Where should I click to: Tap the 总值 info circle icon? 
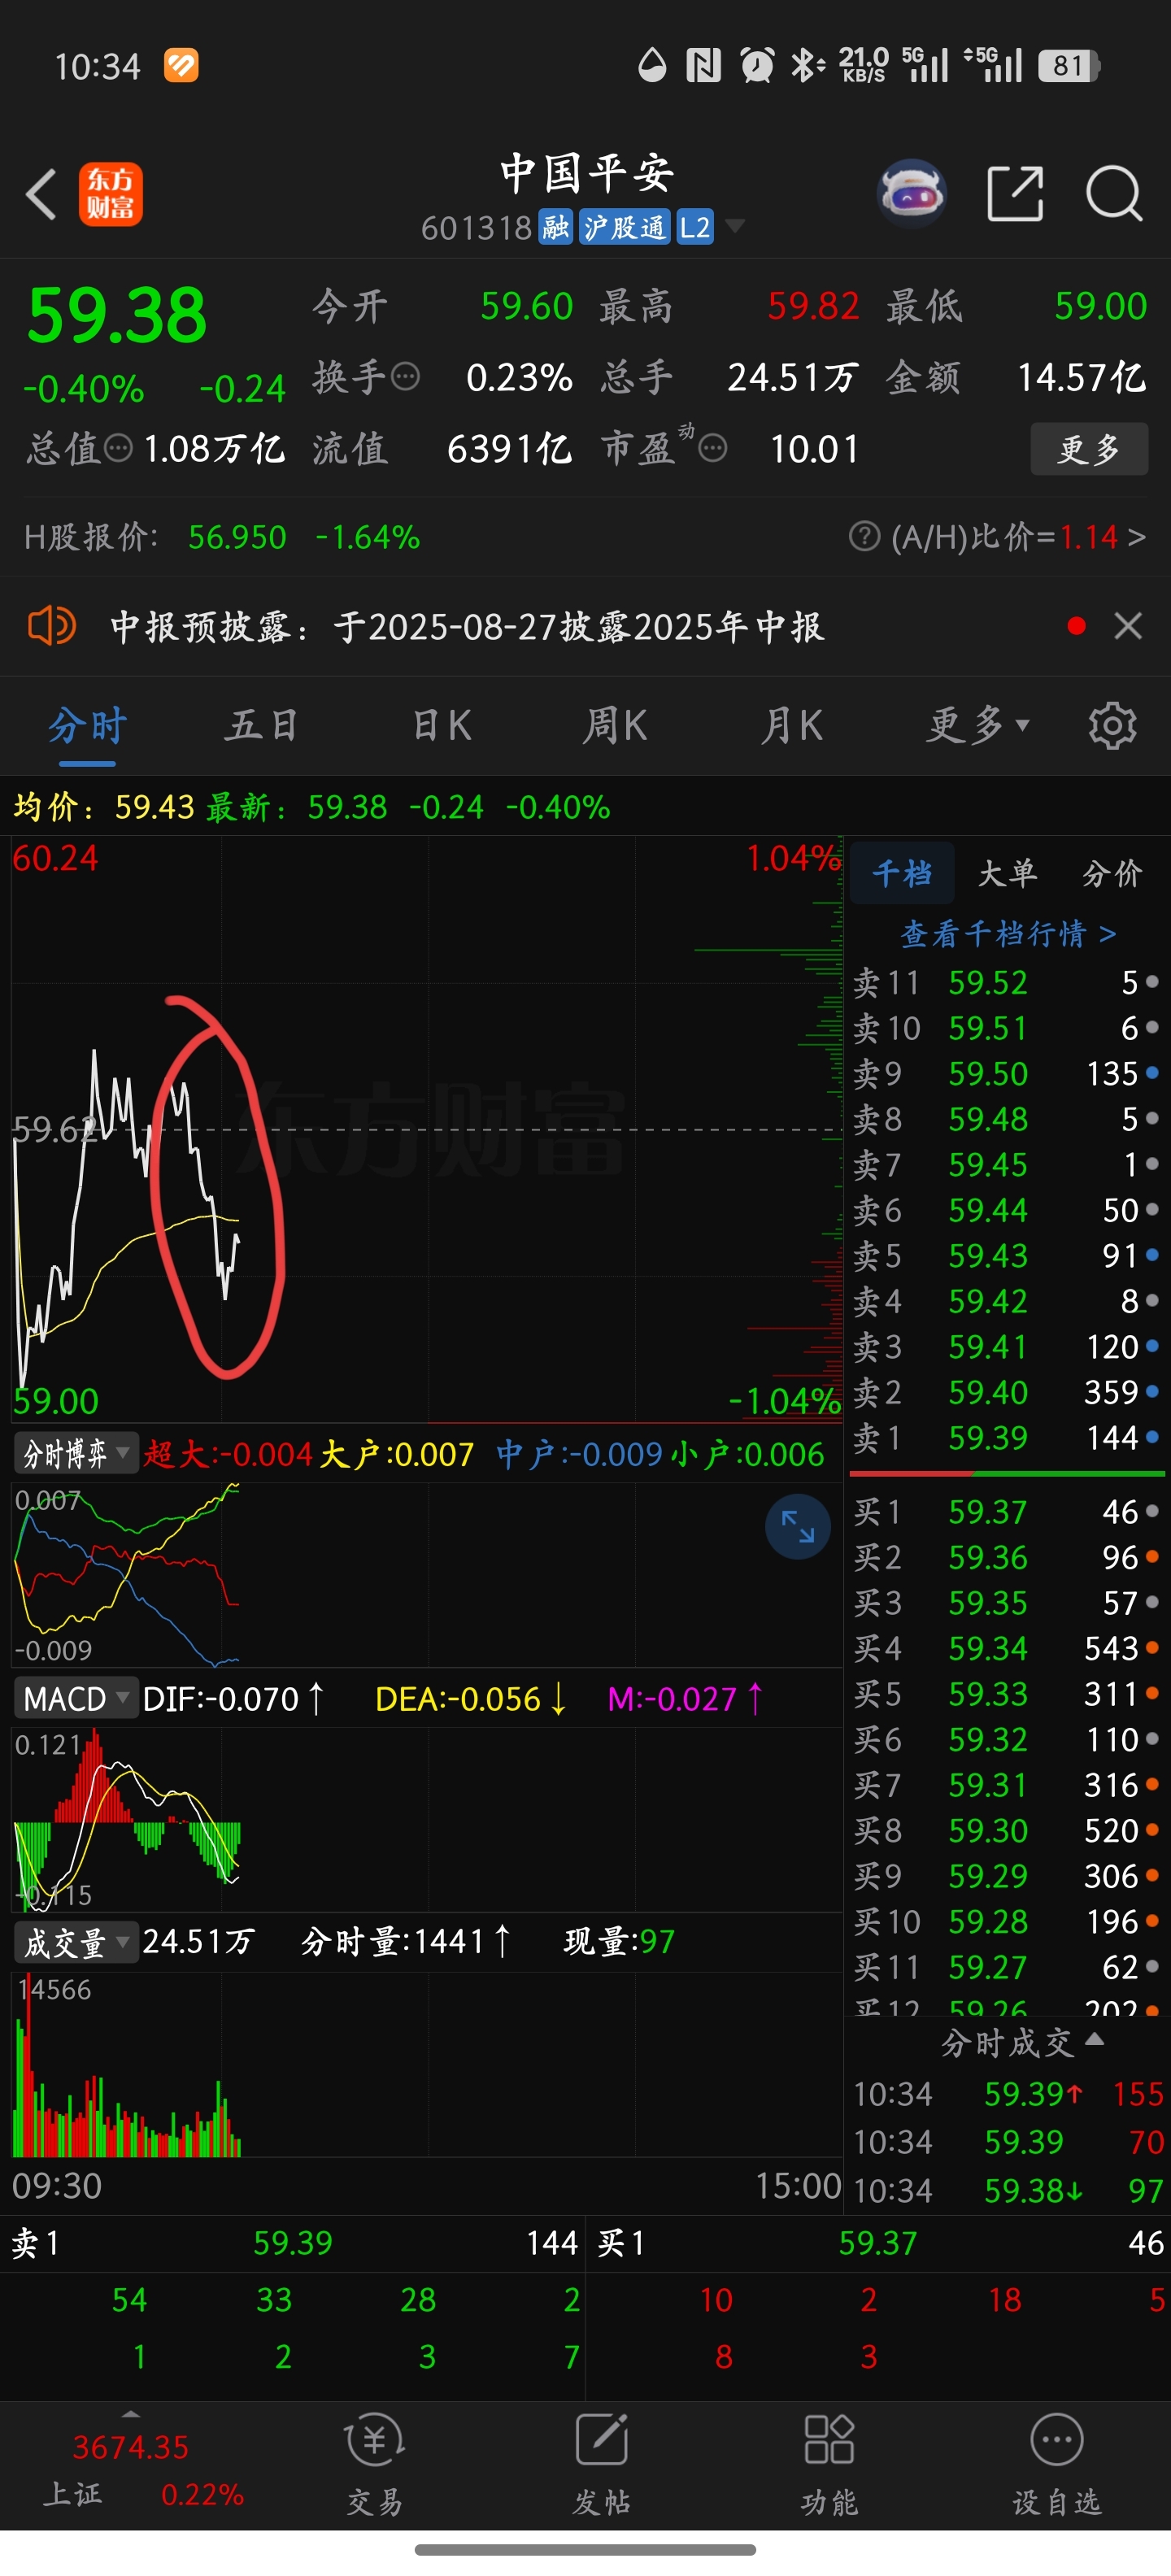[119, 448]
